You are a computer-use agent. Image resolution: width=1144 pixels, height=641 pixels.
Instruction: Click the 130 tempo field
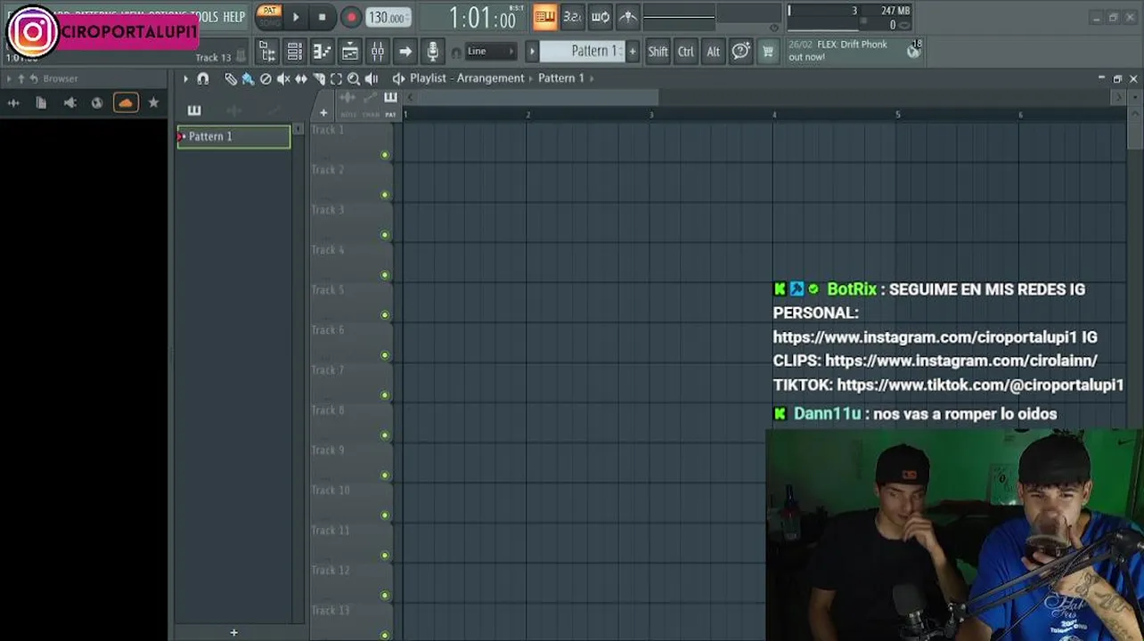coord(388,18)
